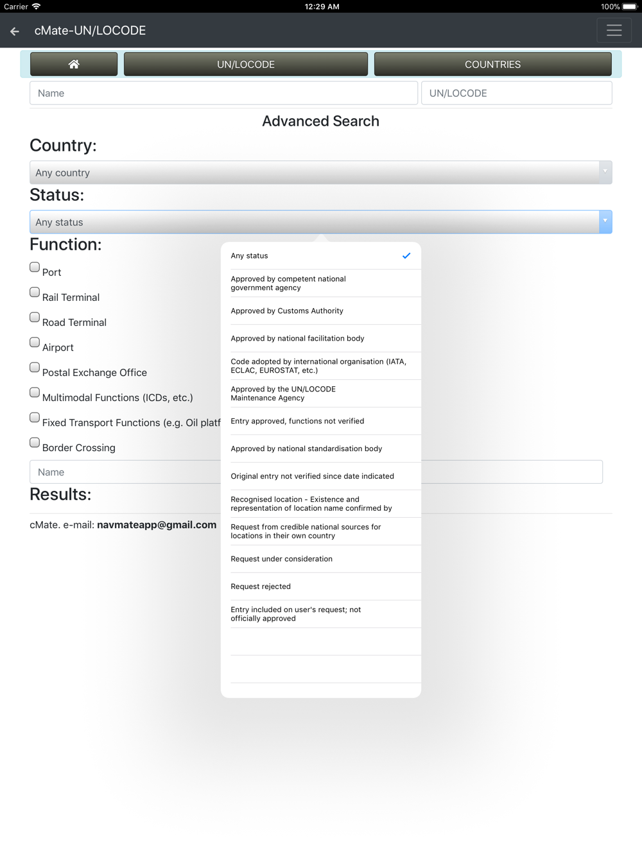Expand the Any country dropdown
This screenshot has height=856, width=642.
(320, 173)
